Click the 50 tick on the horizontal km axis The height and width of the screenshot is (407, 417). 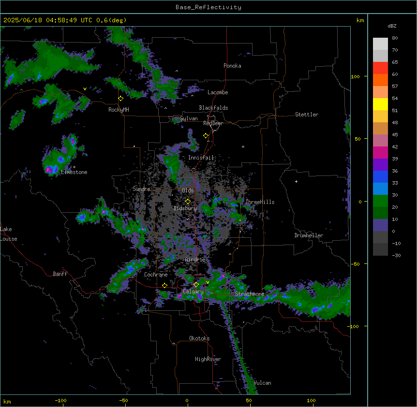pos(249,400)
